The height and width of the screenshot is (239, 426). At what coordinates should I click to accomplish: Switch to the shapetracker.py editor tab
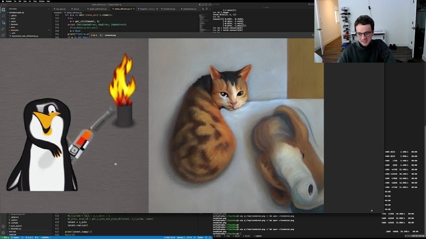[190, 9]
